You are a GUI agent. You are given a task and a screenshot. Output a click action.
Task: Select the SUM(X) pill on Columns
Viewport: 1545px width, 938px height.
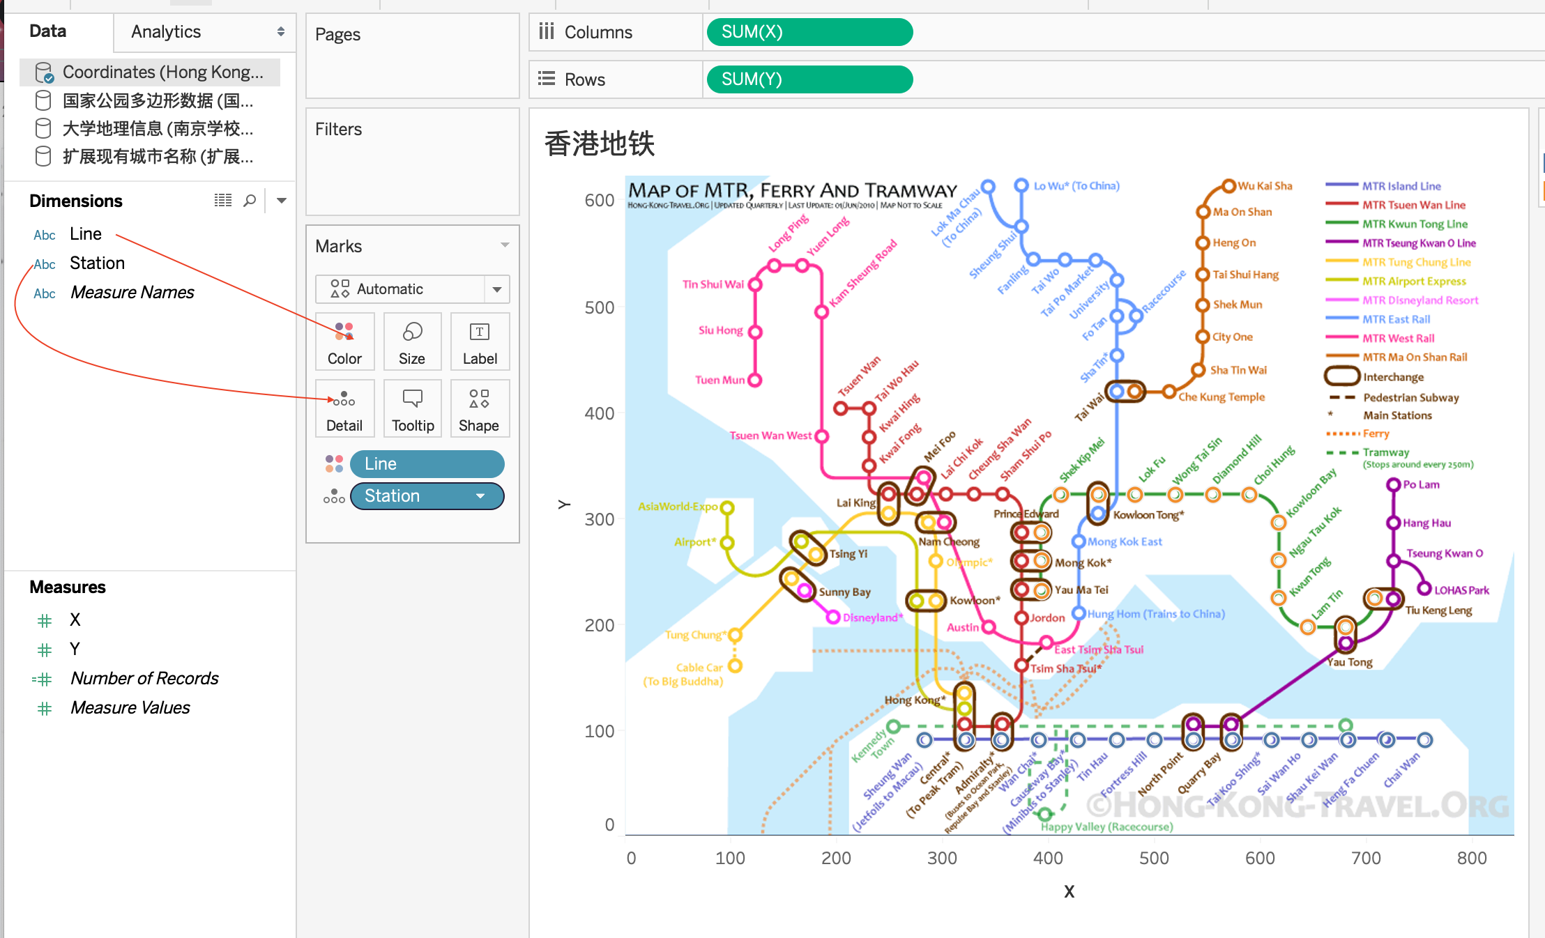(809, 32)
